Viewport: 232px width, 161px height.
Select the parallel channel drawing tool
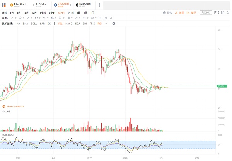coord(20,18)
